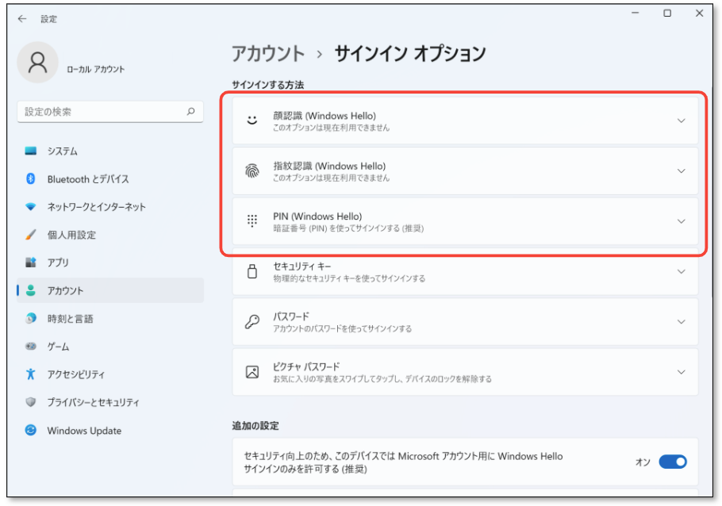This screenshot has width=722, height=506.
Task: Open Bluetooth とデバイス category
Action: [x=110, y=179]
